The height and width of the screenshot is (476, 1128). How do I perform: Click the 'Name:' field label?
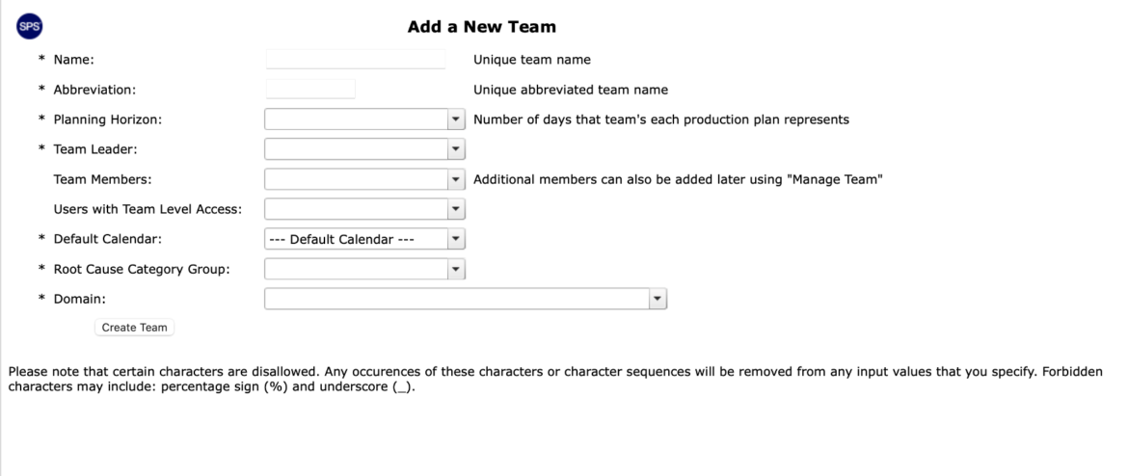(74, 60)
